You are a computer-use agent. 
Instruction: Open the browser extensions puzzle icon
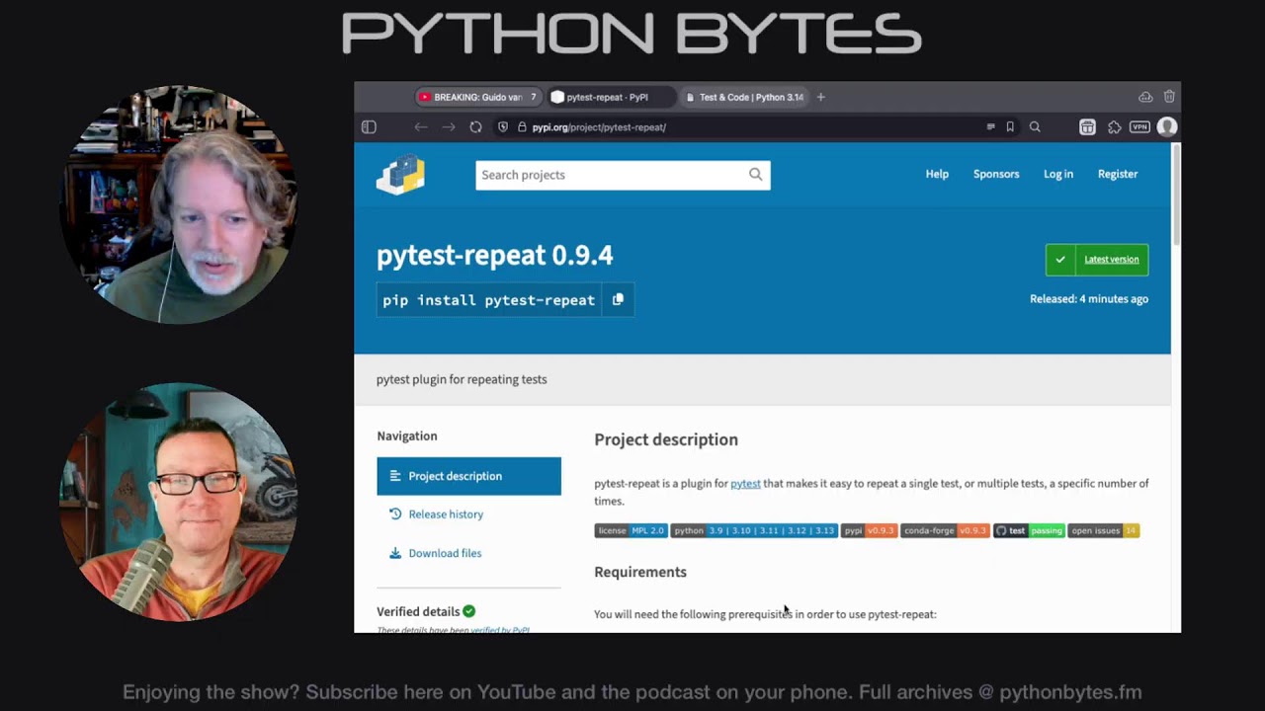pyautogui.click(x=1114, y=127)
